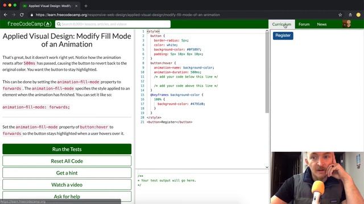Select the Applied Visual Design browser tab
Screen dimensions: 364x204
point(50,6)
